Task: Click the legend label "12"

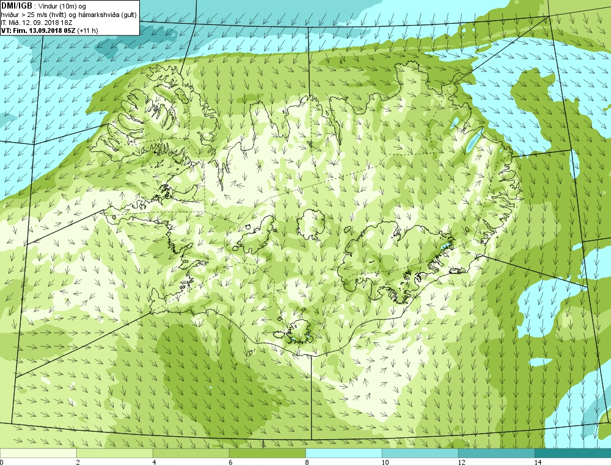Action: [461, 462]
